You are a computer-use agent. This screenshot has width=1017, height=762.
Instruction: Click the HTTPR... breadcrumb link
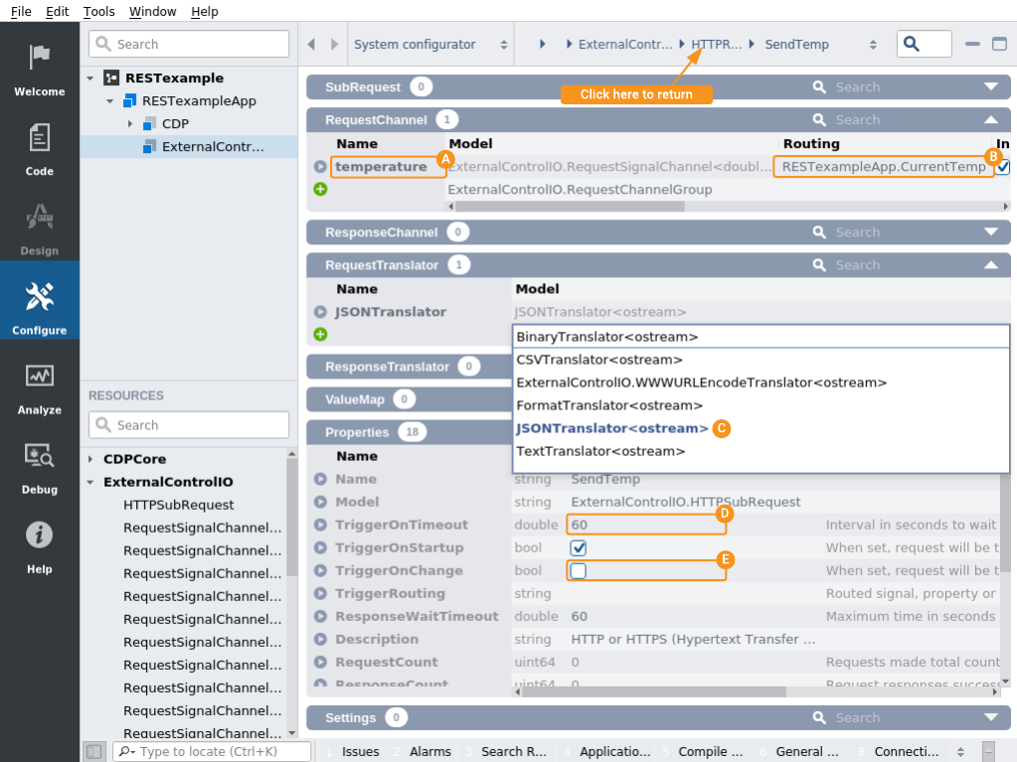[716, 45]
